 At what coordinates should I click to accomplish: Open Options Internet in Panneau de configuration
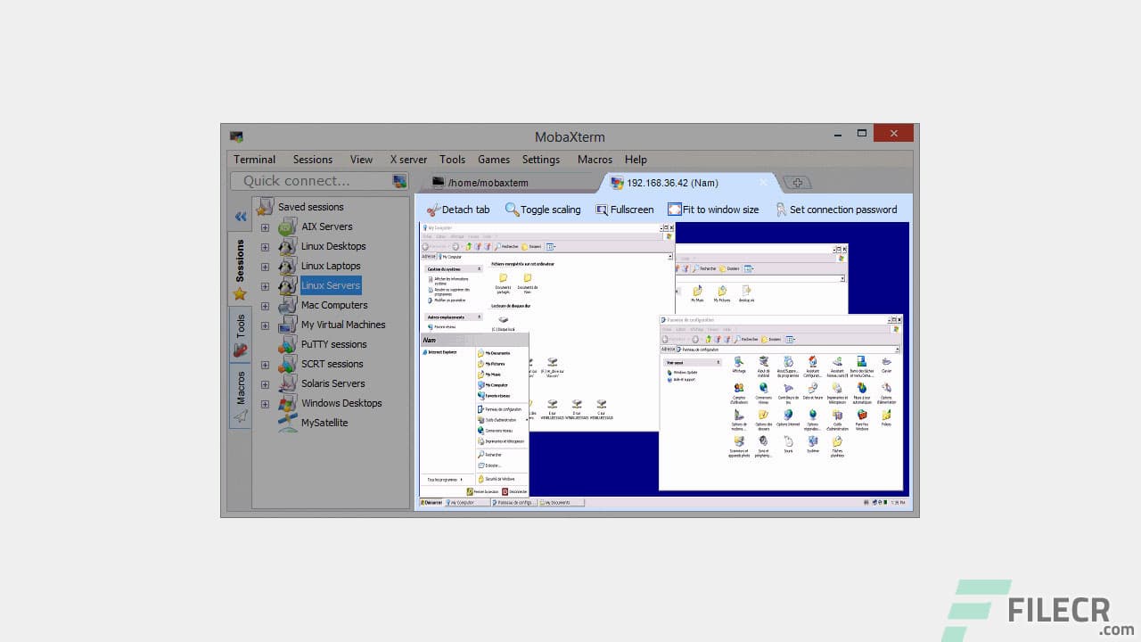pos(788,416)
